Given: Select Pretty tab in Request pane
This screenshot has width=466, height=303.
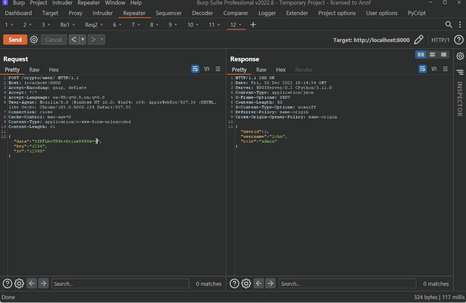Looking at the screenshot, I should pos(12,70).
